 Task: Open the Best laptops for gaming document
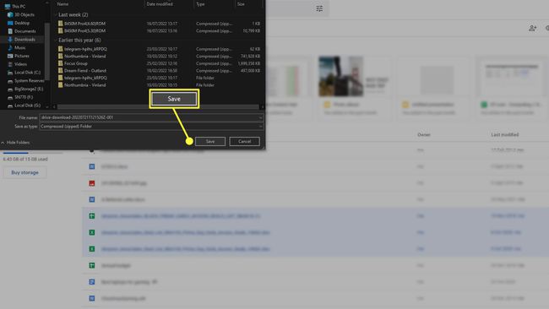(x=129, y=282)
